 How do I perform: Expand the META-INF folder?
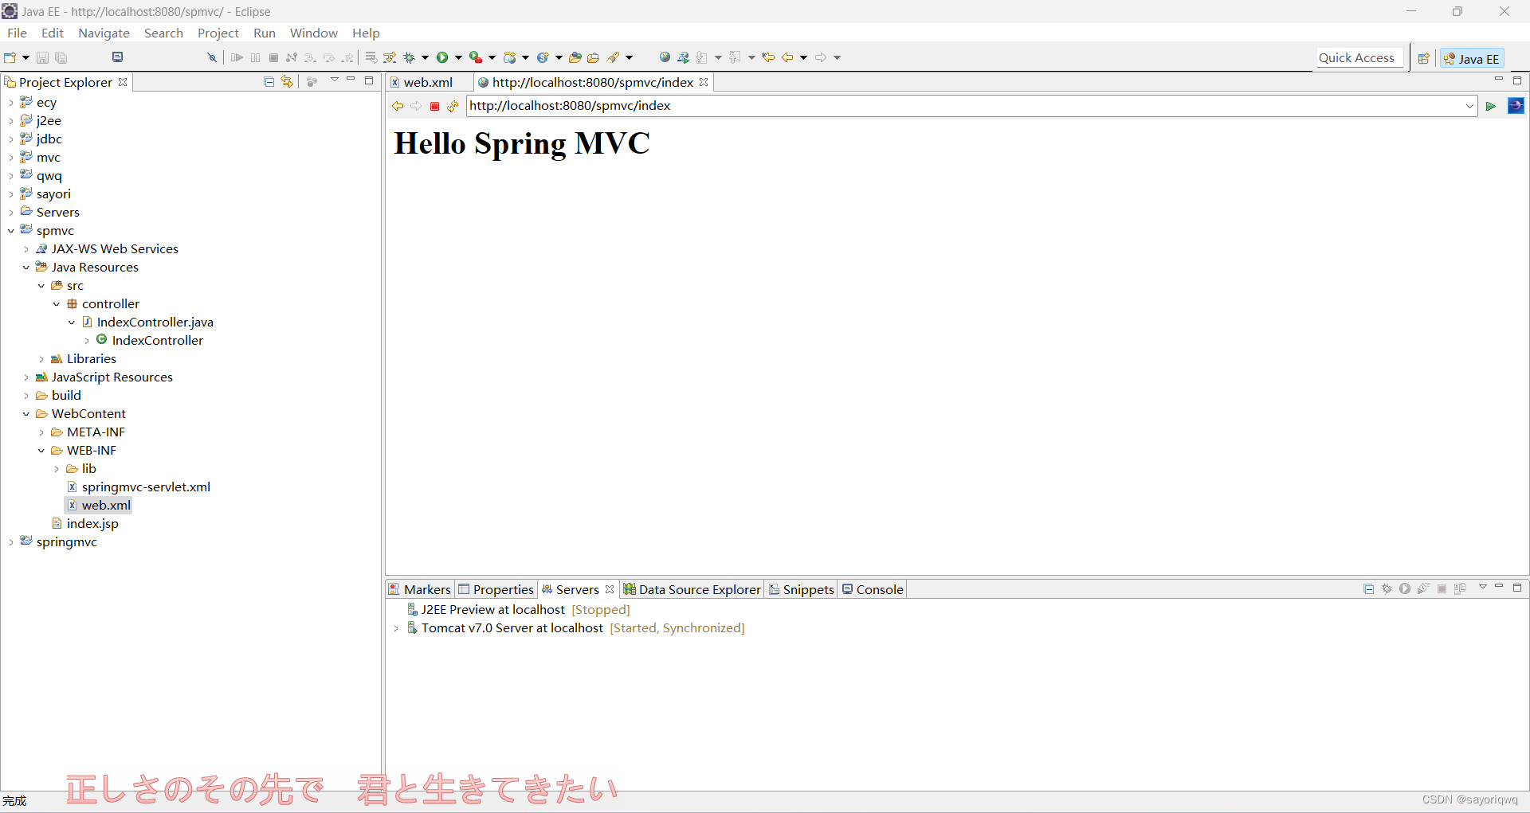click(41, 432)
